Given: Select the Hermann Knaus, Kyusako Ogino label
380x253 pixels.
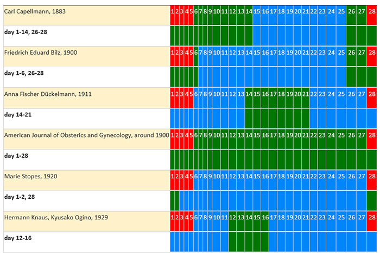Looking at the screenshot, I should (56, 217).
